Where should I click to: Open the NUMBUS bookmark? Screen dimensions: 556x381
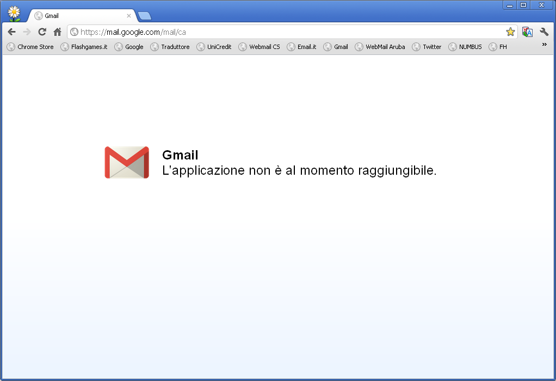coord(465,47)
